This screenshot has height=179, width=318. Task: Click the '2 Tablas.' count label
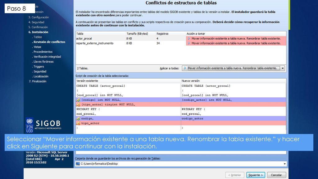coord(83,68)
